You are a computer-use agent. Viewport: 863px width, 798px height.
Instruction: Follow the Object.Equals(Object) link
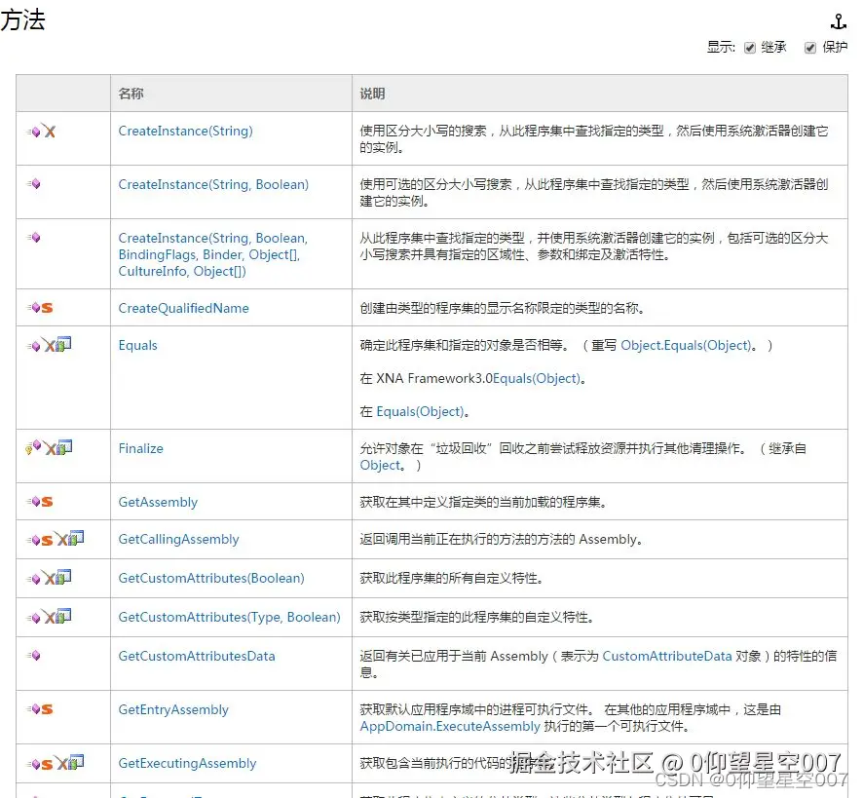pos(686,345)
